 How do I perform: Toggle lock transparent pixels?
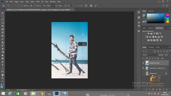(x=147, y=58)
